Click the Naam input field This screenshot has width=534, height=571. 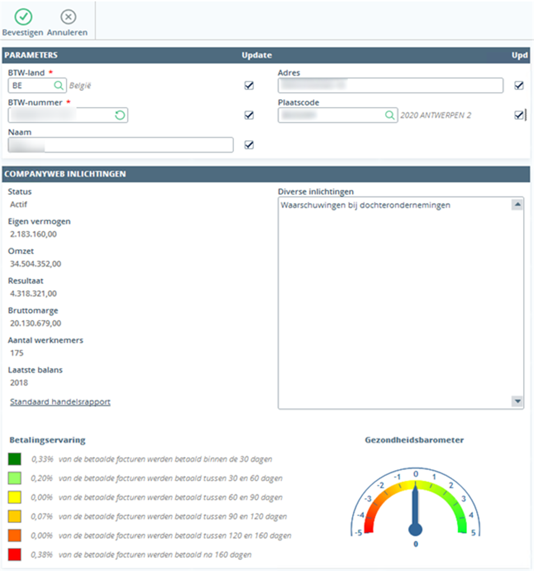[x=120, y=145]
